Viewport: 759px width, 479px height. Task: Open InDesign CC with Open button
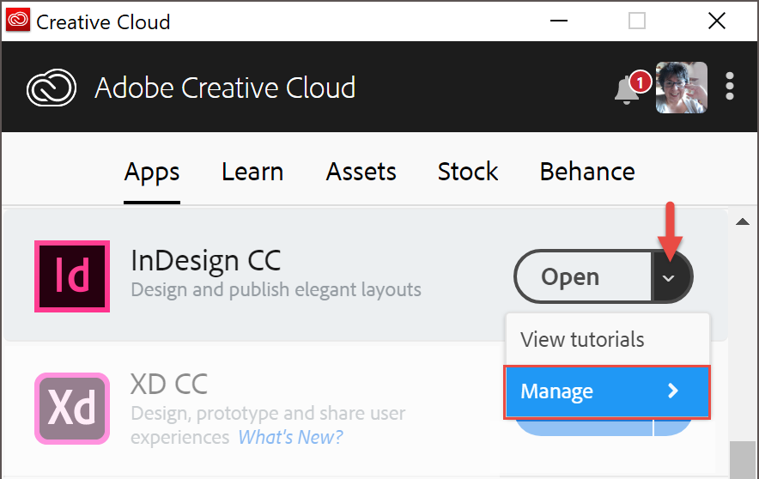coord(570,277)
